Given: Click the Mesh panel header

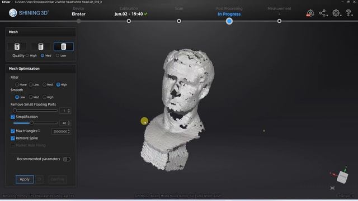Looking at the screenshot, I should point(41,32).
